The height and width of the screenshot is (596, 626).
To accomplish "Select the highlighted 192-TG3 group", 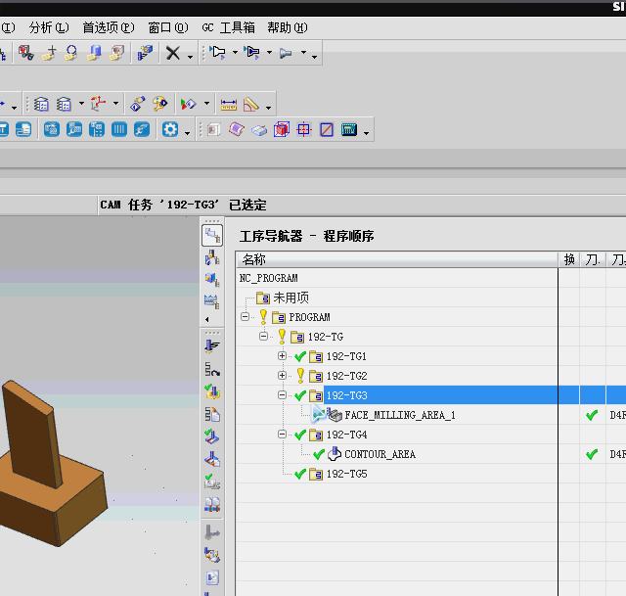I will pos(347,395).
